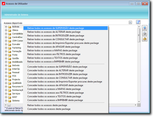Click the Imóveis folder icon
Viewport: 153px width, 117px height.
[10, 66]
